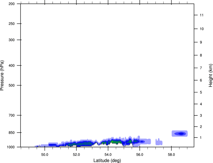Pick height tick label 8
This screenshot has width=213, height=163.
pyautogui.click(x=201, y=55)
